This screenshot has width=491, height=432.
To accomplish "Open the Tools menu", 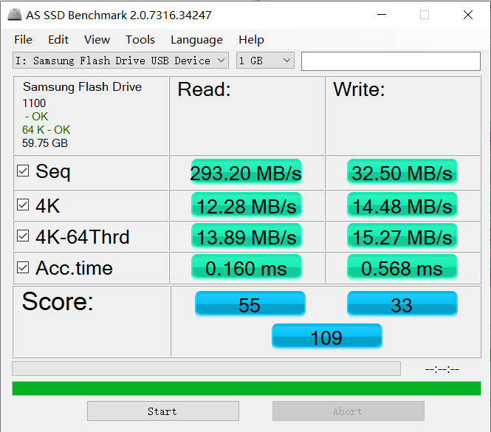I will pos(140,40).
